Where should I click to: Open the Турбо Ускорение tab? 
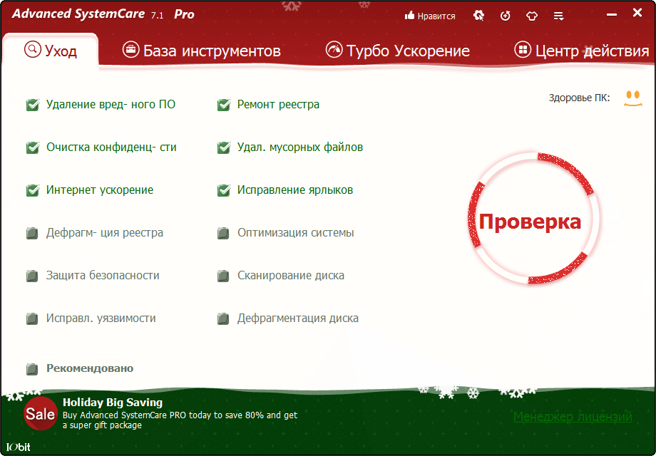(x=398, y=51)
